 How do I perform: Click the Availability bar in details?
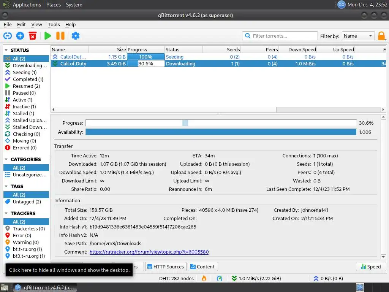coord(221,132)
